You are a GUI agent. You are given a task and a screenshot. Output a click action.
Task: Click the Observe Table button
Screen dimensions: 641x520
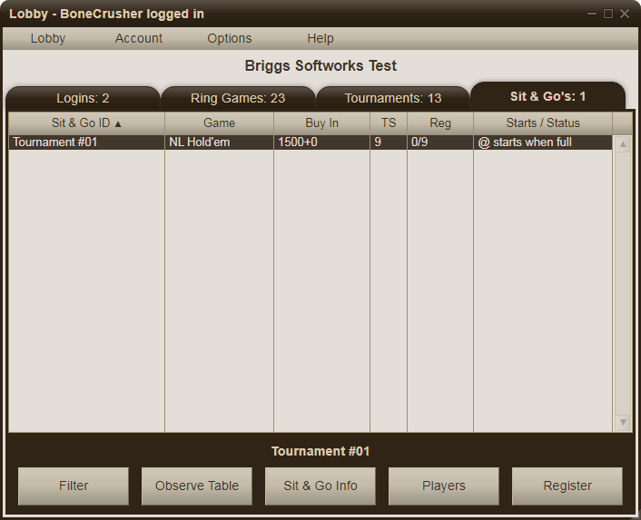click(197, 486)
